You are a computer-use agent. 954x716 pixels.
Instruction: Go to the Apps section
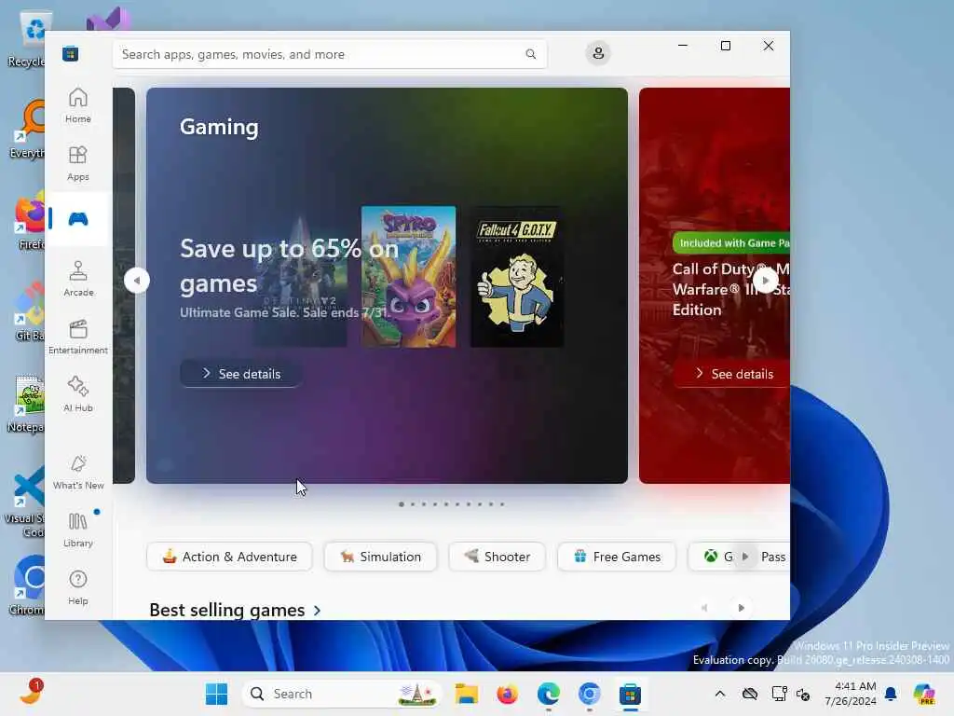78,163
